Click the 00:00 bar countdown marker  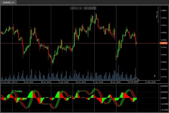tap(135, 80)
